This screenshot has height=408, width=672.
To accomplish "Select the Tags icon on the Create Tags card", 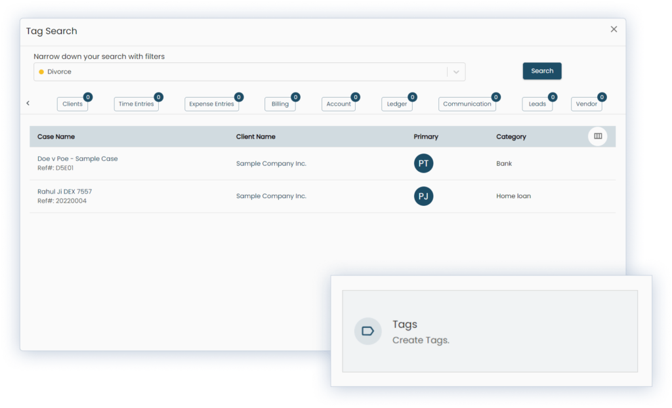I will (367, 331).
